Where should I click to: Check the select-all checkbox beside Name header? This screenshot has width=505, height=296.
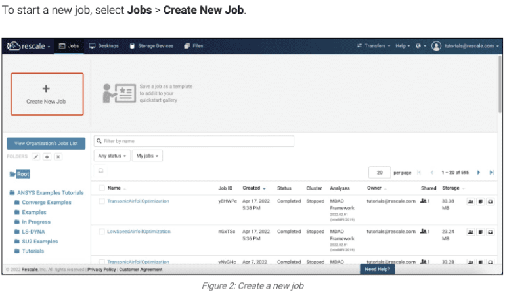coord(102,188)
